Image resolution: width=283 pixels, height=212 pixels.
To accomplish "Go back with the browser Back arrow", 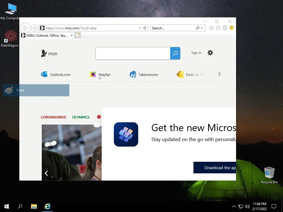I will [x=25, y=28].
